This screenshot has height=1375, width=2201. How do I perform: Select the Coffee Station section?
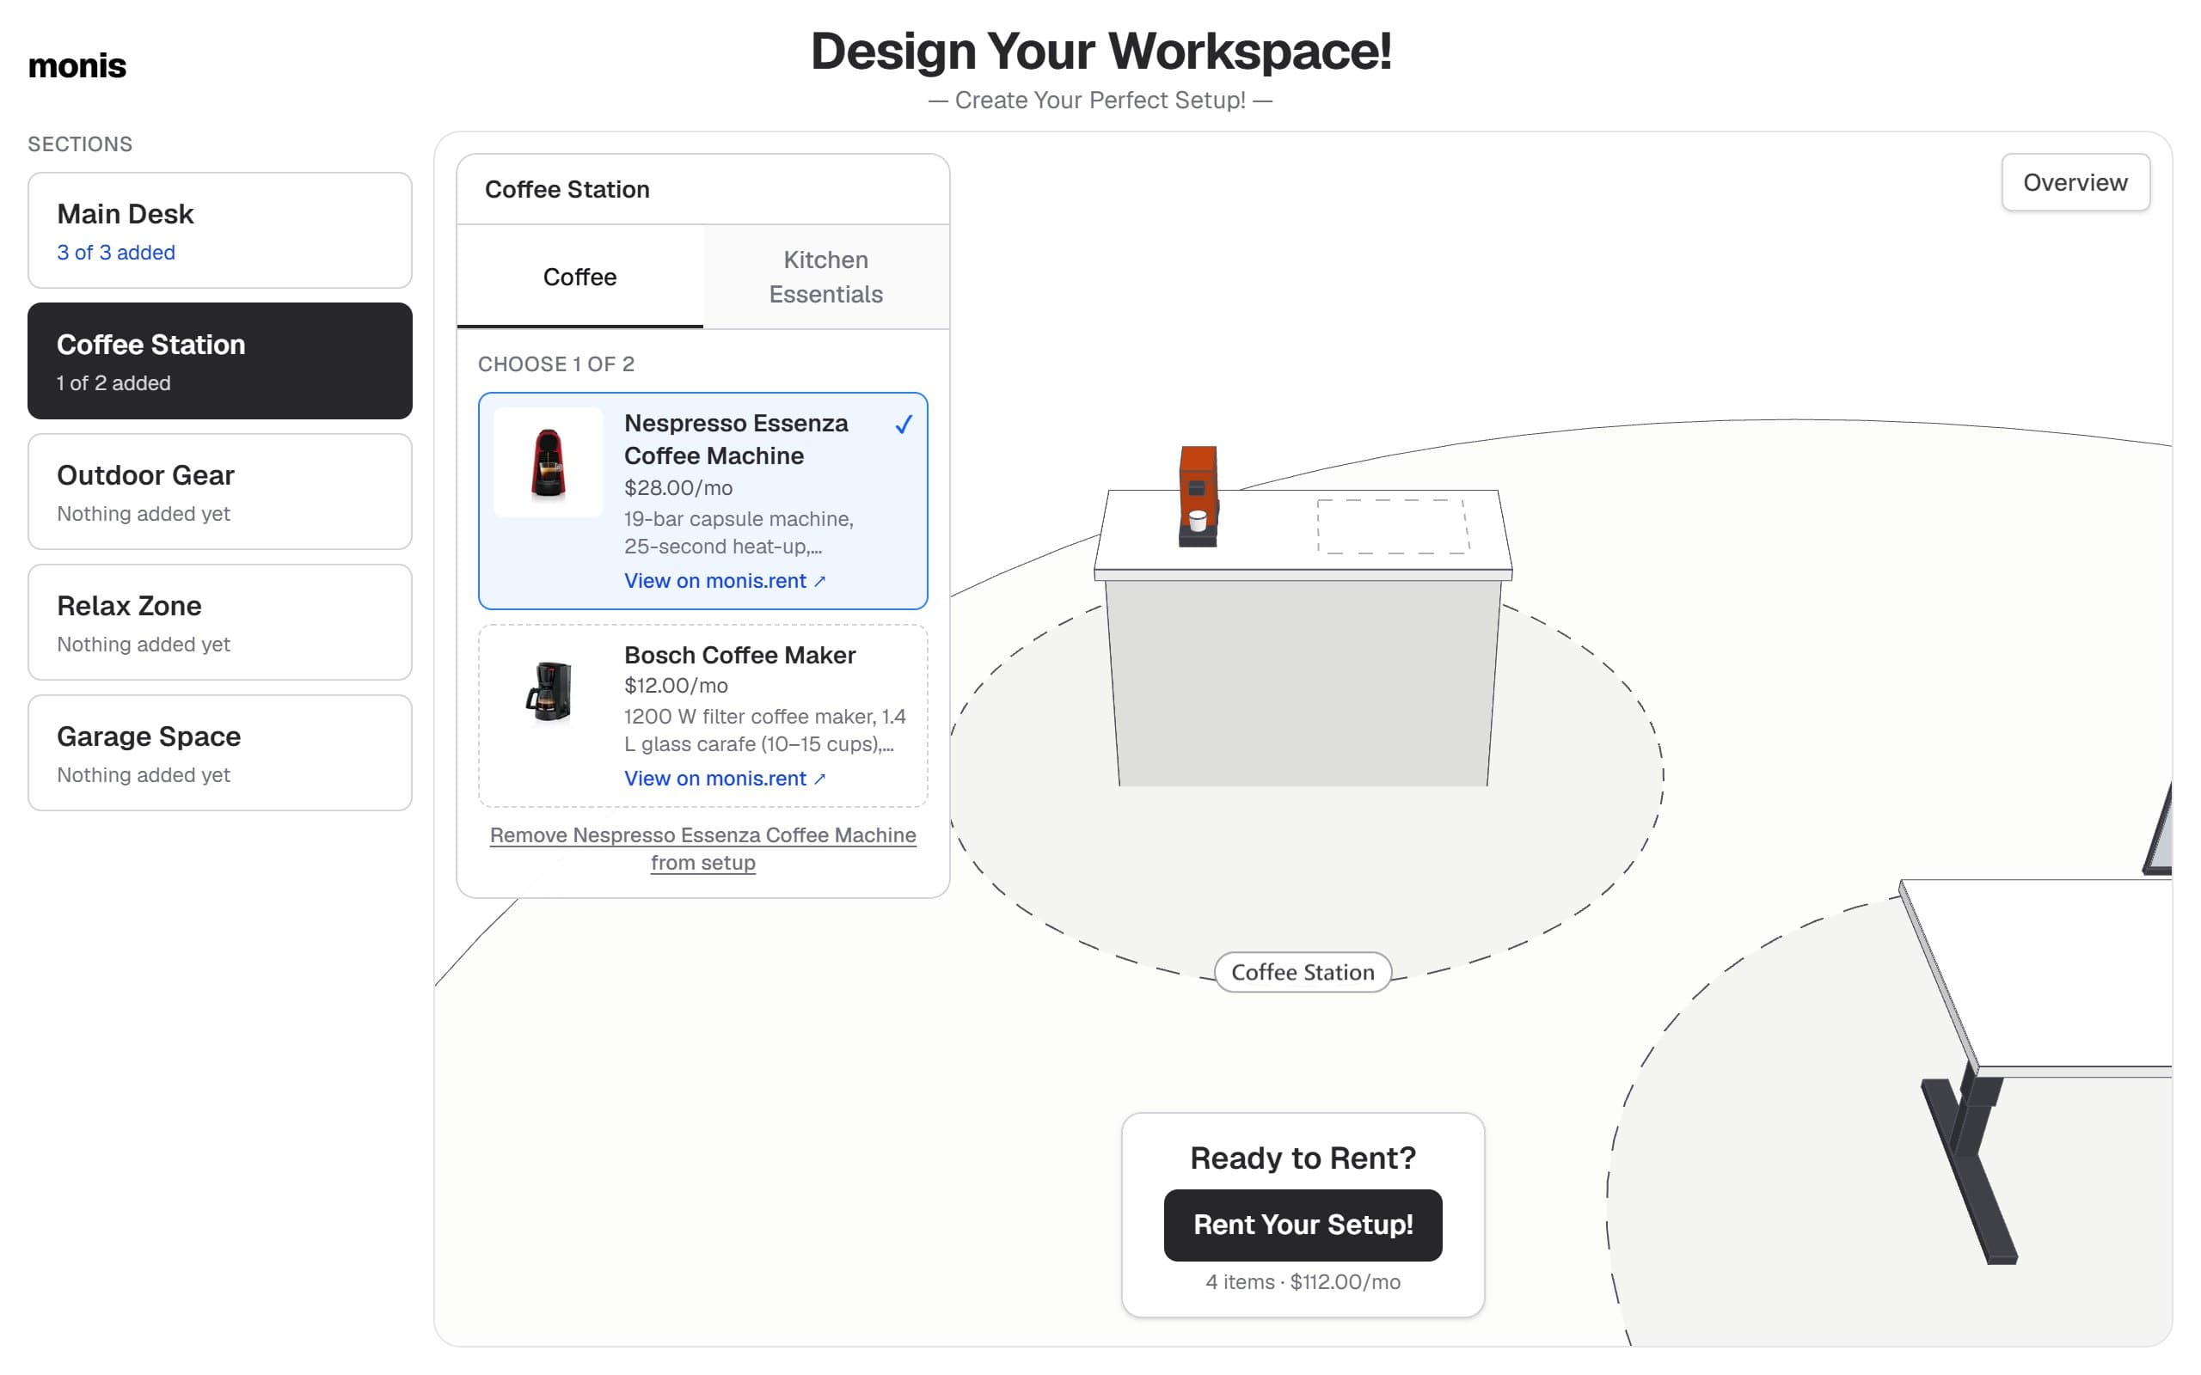pyautogui.click(x=220, y=361)
